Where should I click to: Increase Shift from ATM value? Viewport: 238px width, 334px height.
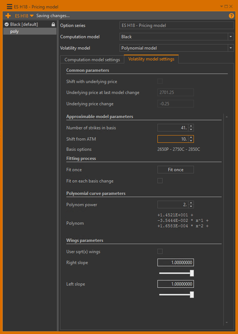(191, 137)
